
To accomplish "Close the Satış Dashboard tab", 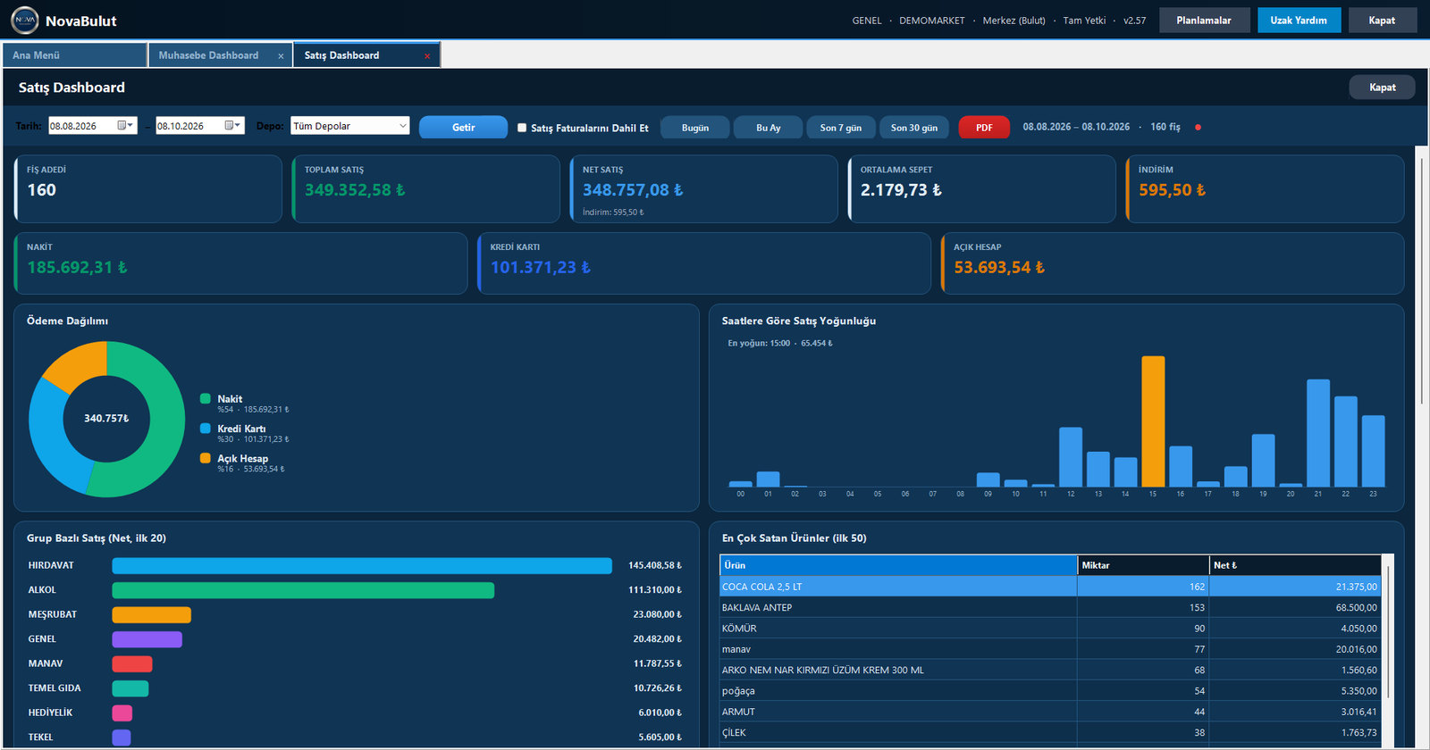I will 427,56.
